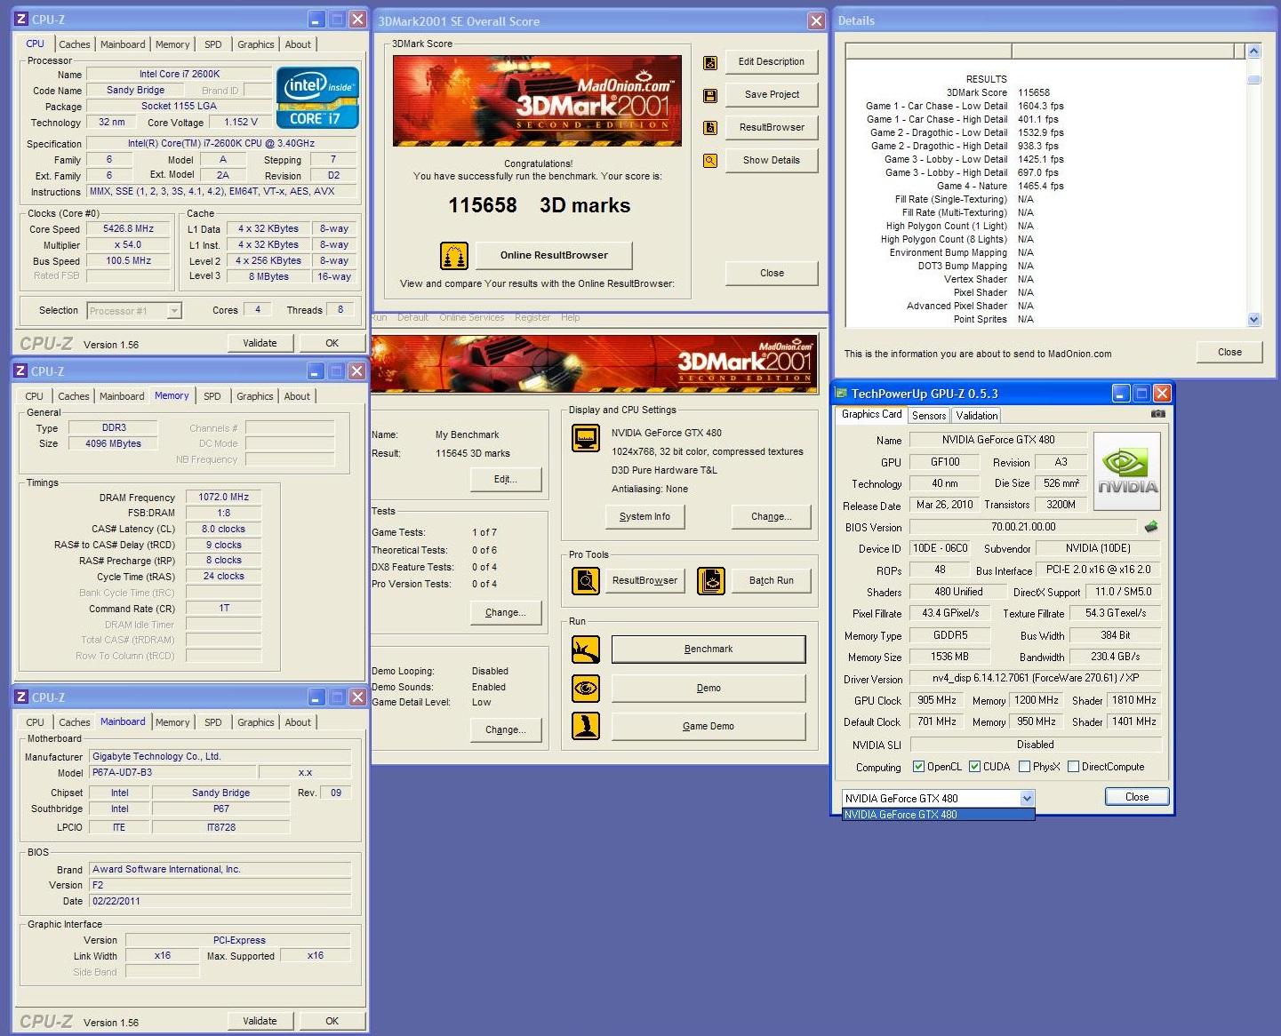
Task: Click the Edit Description pencil icon
Action: point(710,62)
